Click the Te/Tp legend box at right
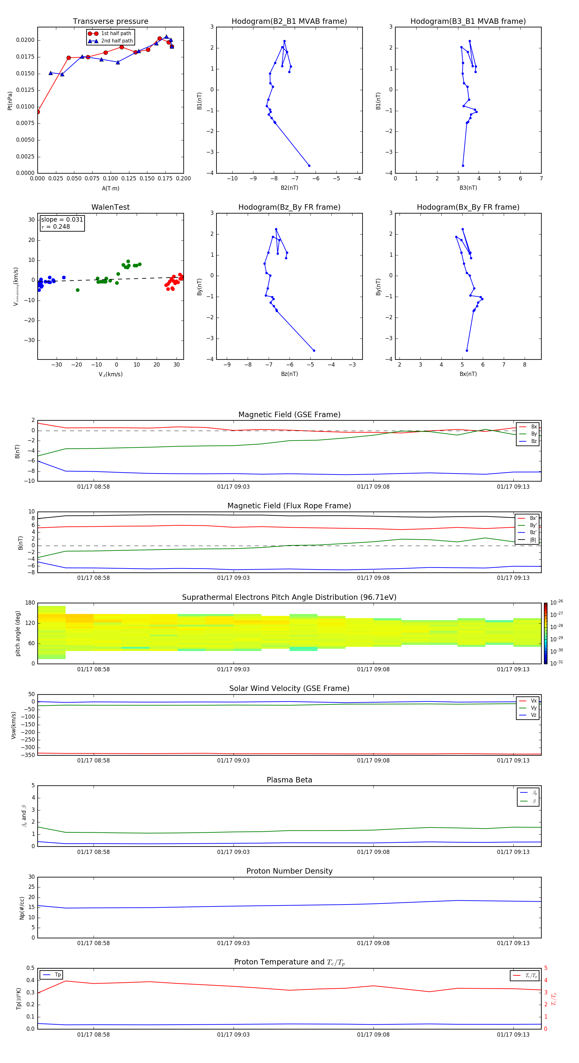Screen dimensions: 579x1063 point(525,975)
